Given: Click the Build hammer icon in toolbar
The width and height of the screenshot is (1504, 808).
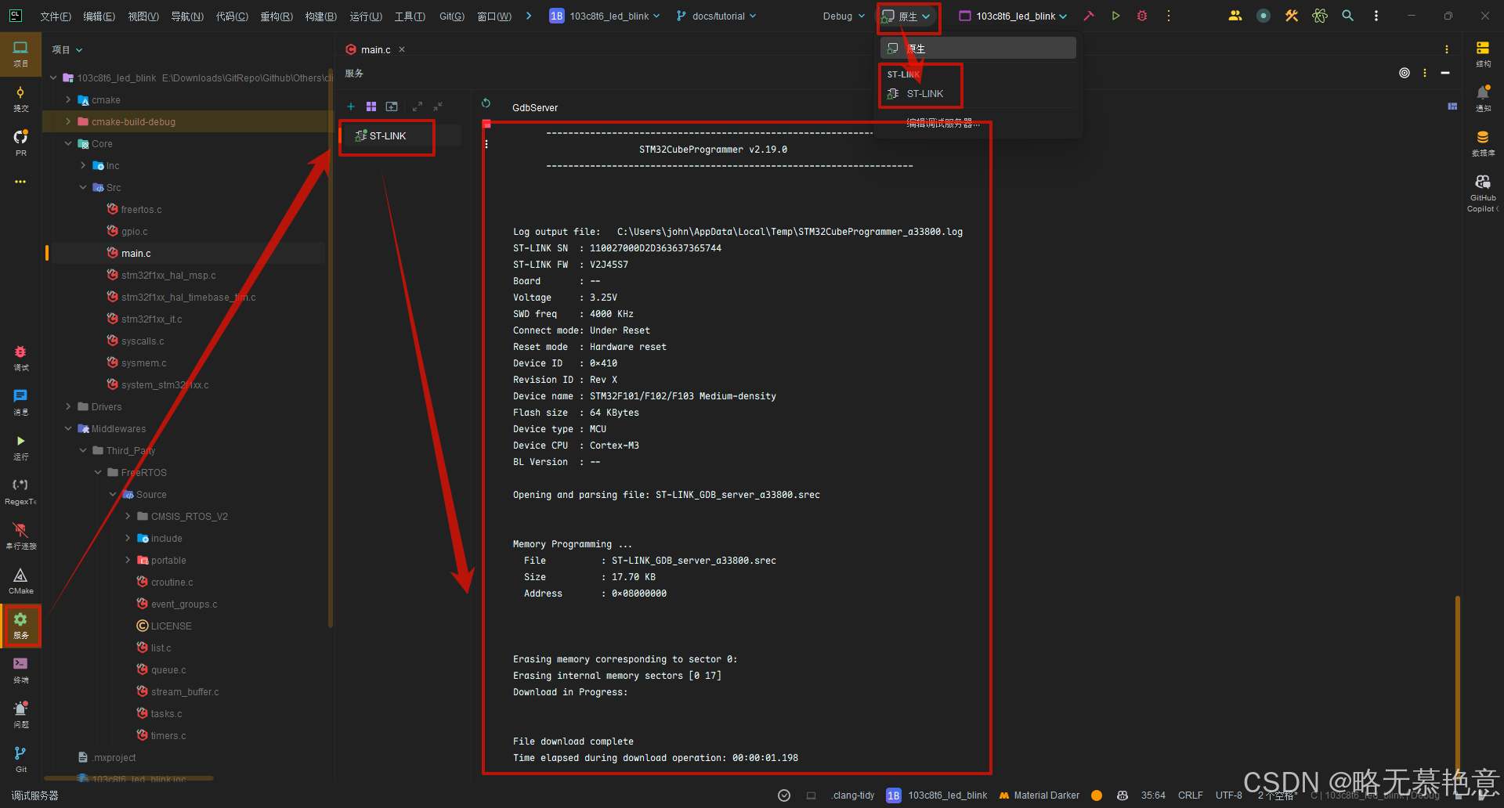Looking at the screenshot, I should click(x=1089, y=16).
